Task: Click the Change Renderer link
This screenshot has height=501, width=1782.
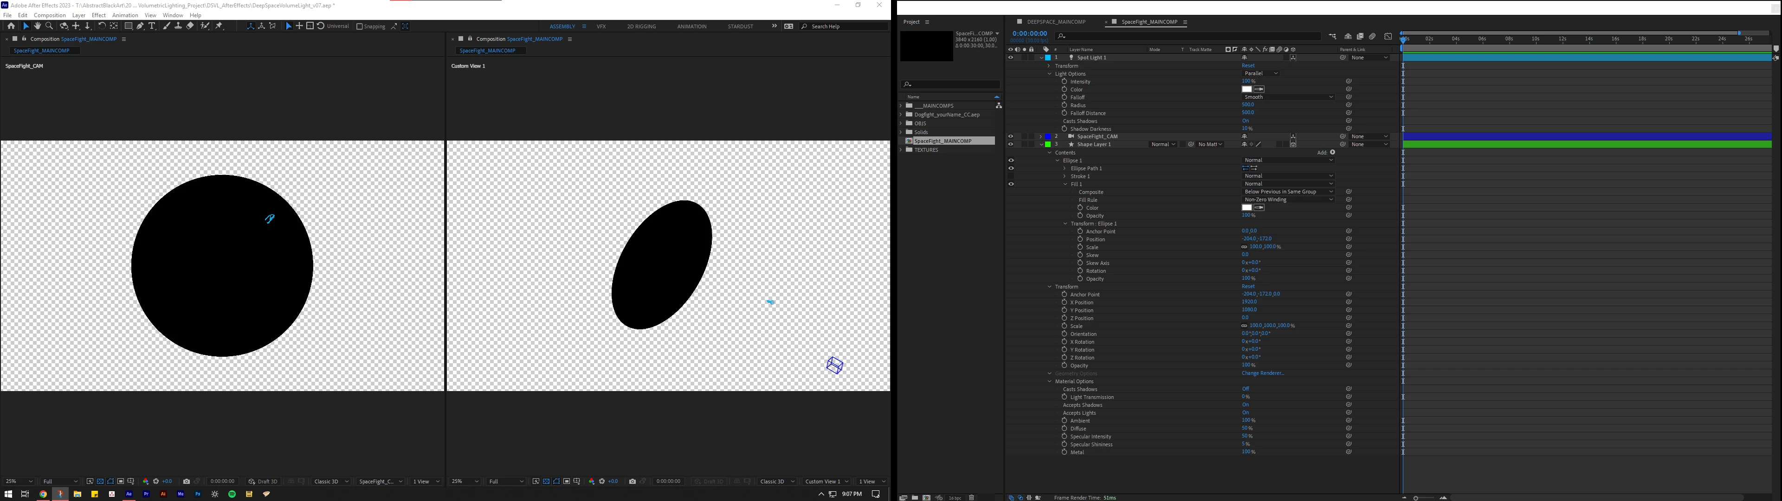Action: pyautogui.click(x=1262, y=374)
